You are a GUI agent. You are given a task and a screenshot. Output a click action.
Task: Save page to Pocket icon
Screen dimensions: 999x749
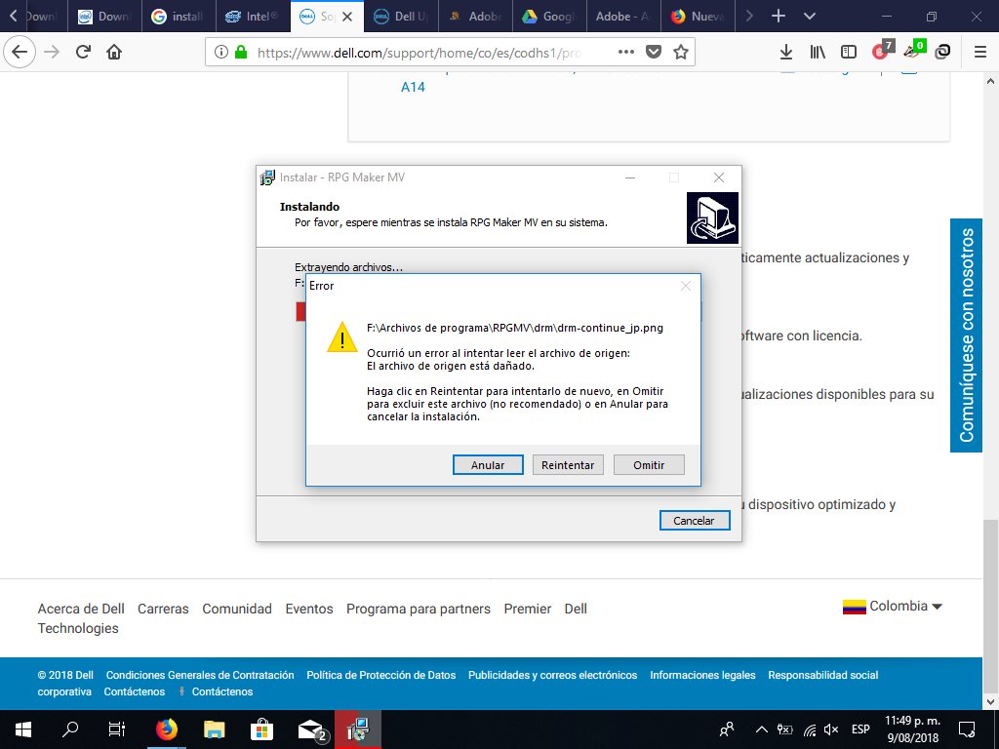click(x=653, y=53)
